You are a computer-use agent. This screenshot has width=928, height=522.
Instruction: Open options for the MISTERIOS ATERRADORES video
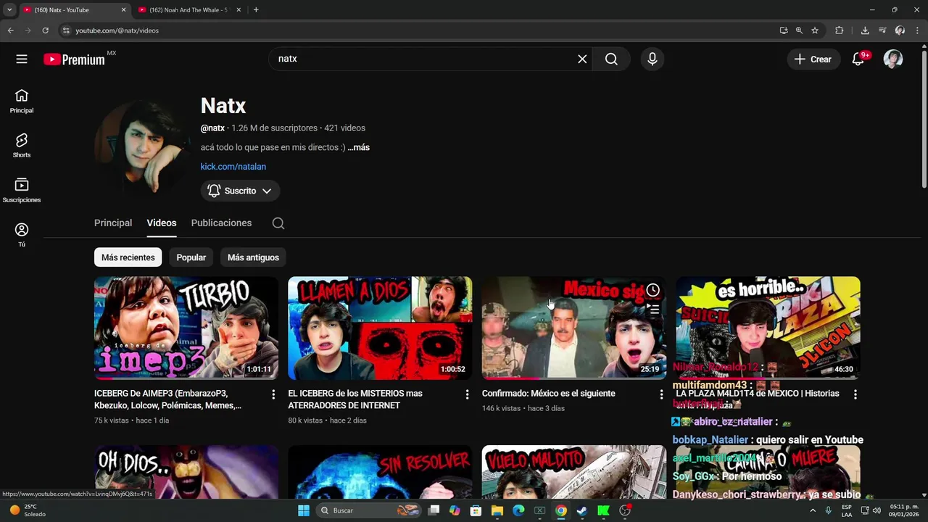(x=468, y=394)
